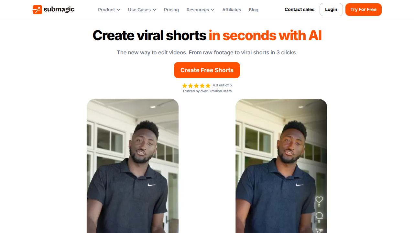Click the Submagic wand logo icon

click(x=37, y=10)
